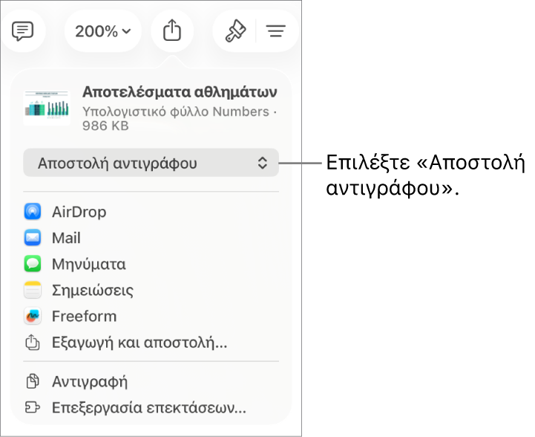Click the extensions puzzle icon
The image size is (535, 437).
coord(33,407)
